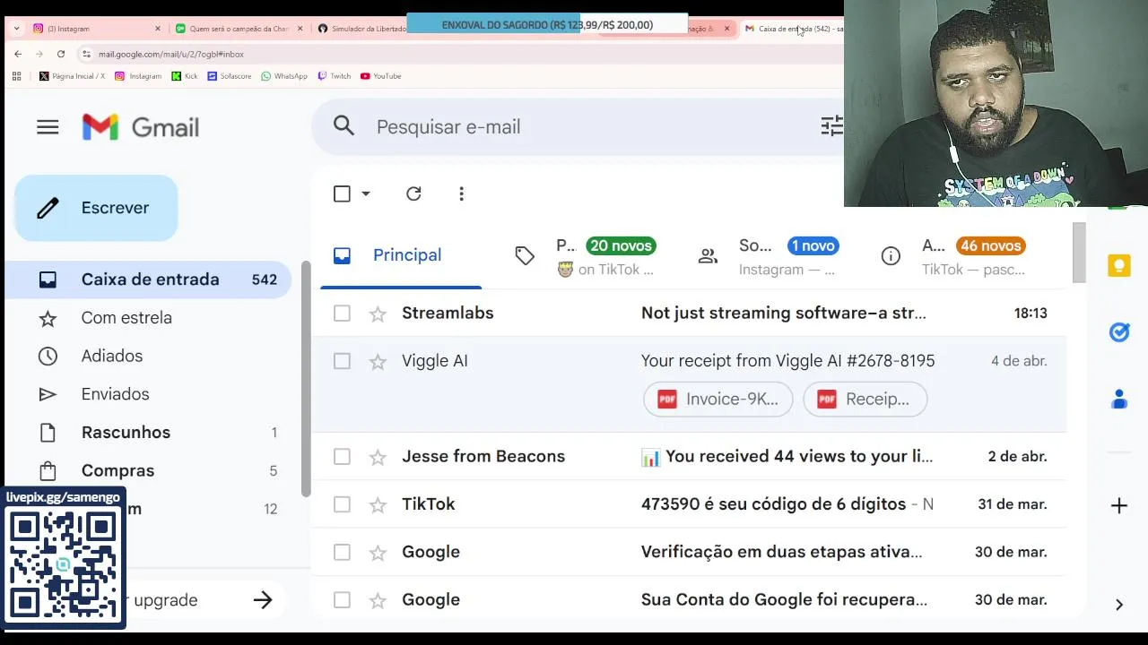
Task: Open the Sofascore bookmark
Action: click(230, 76)
